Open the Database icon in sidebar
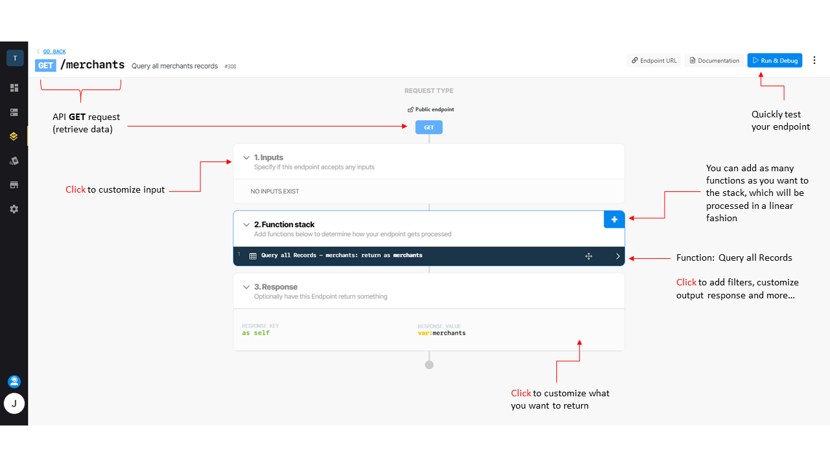Viewport: 830px width, 467px height. (14, 112)
